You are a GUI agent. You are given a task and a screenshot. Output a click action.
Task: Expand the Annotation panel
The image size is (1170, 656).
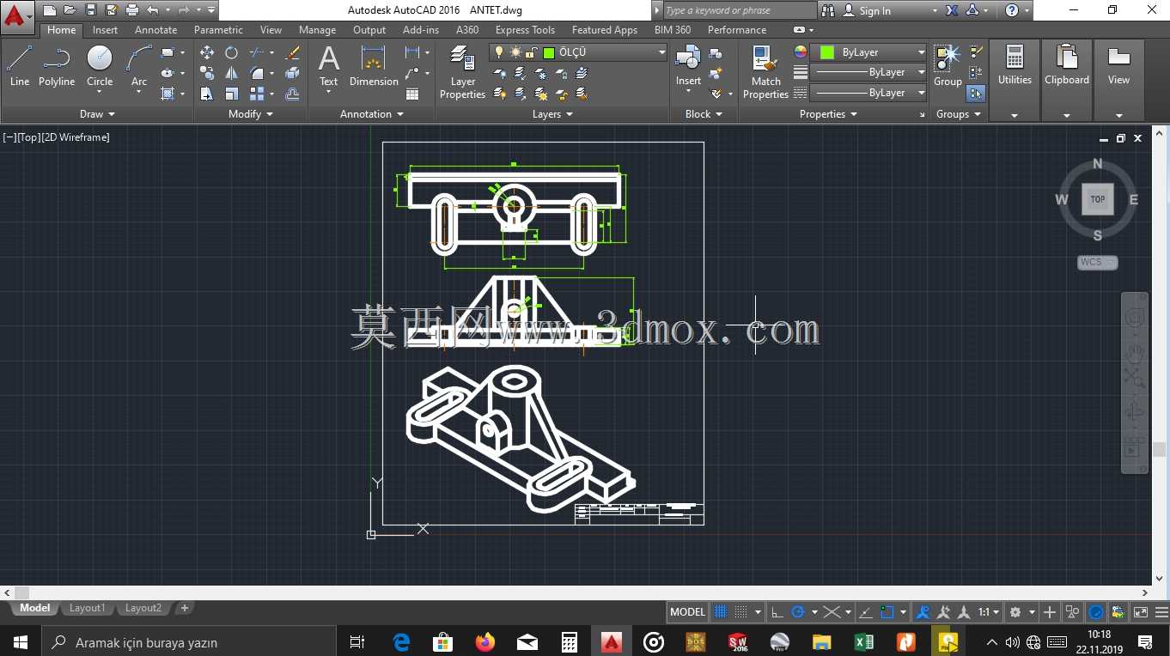tap(372, 114)
